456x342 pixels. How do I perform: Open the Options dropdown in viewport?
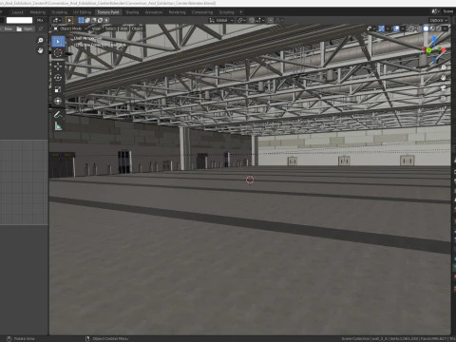[x=439, y=20]
